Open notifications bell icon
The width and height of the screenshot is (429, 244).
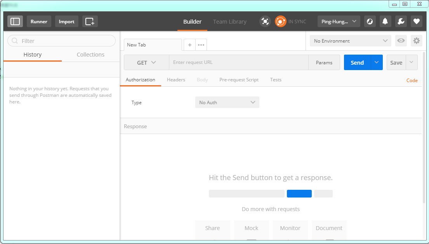click(x=385, y=21)
